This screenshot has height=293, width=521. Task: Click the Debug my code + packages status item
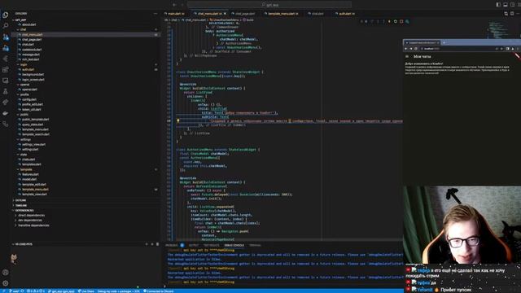(x=119, y=291)
